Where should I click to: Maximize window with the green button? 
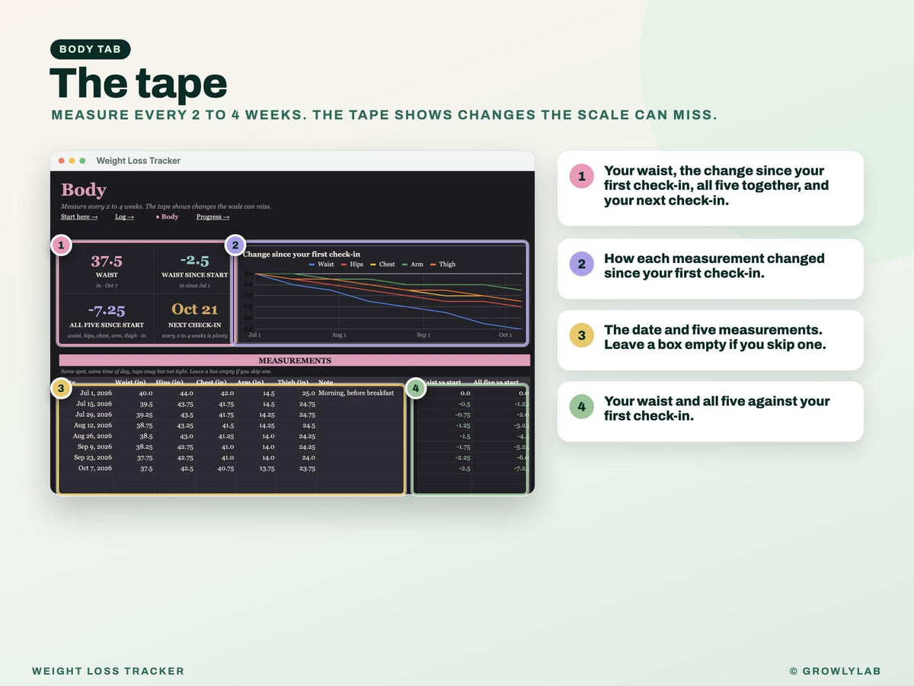pyautogui.click(x=82, y=161)
